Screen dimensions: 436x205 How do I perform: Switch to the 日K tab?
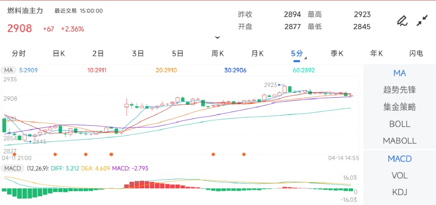tap(58, 54)
